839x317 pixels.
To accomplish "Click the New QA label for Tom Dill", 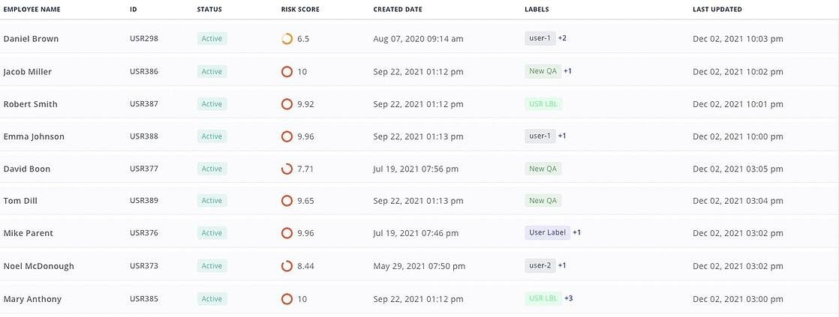I will pyautogui.click(x=543, y=201).
